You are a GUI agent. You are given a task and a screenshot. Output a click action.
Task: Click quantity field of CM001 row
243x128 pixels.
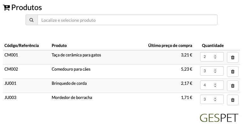tap(212, 57)
